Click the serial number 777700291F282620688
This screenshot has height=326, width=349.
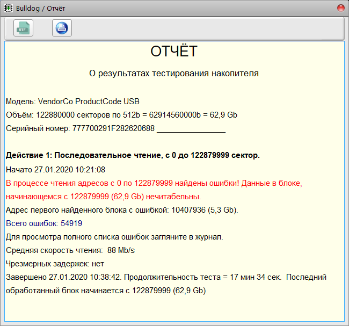point(113,128)
